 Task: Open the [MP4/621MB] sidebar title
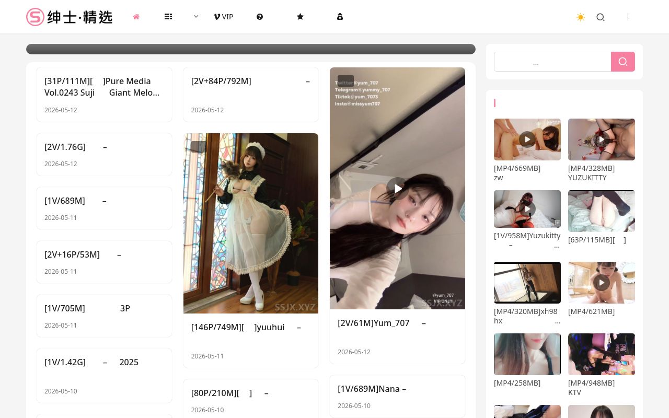coord(592,311)
